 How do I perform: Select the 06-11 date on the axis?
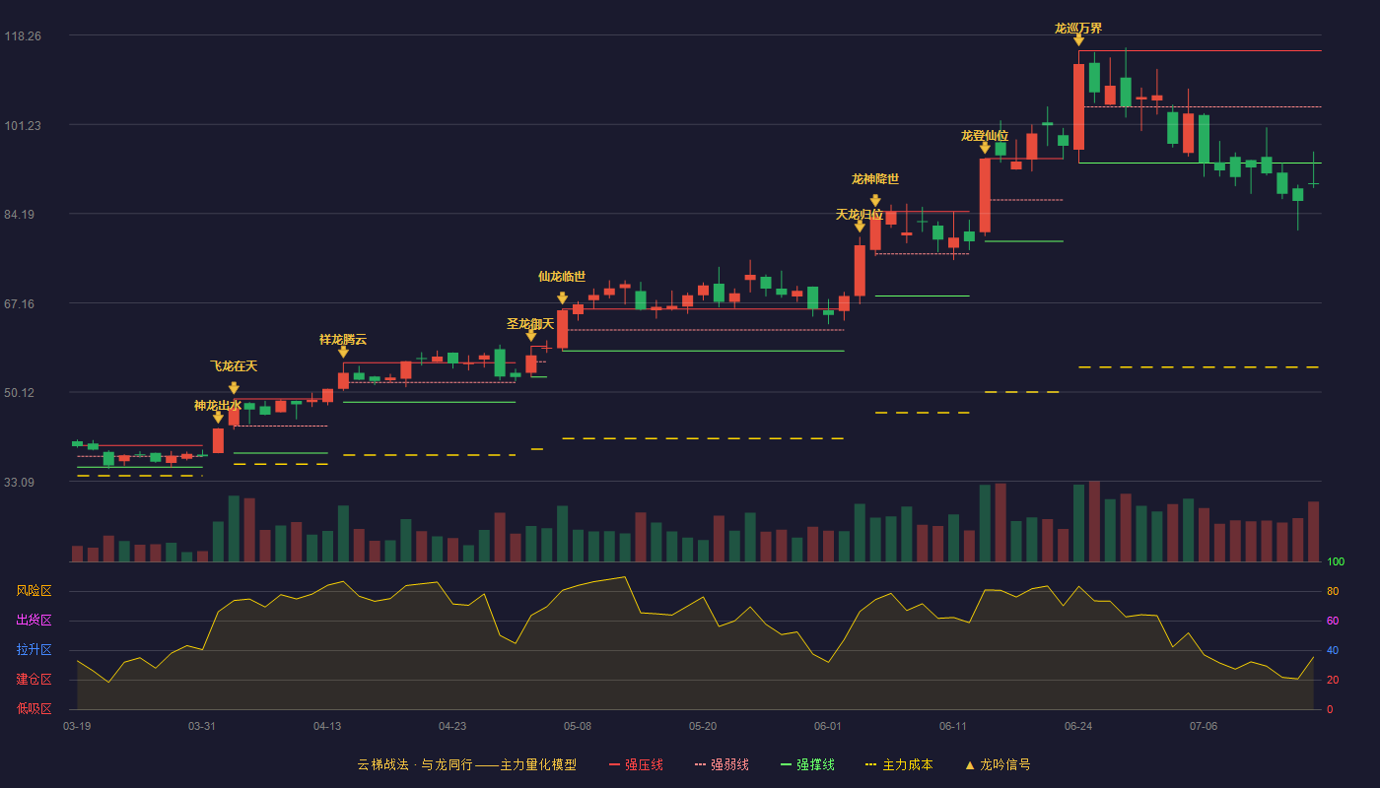(x=953, y=726)
